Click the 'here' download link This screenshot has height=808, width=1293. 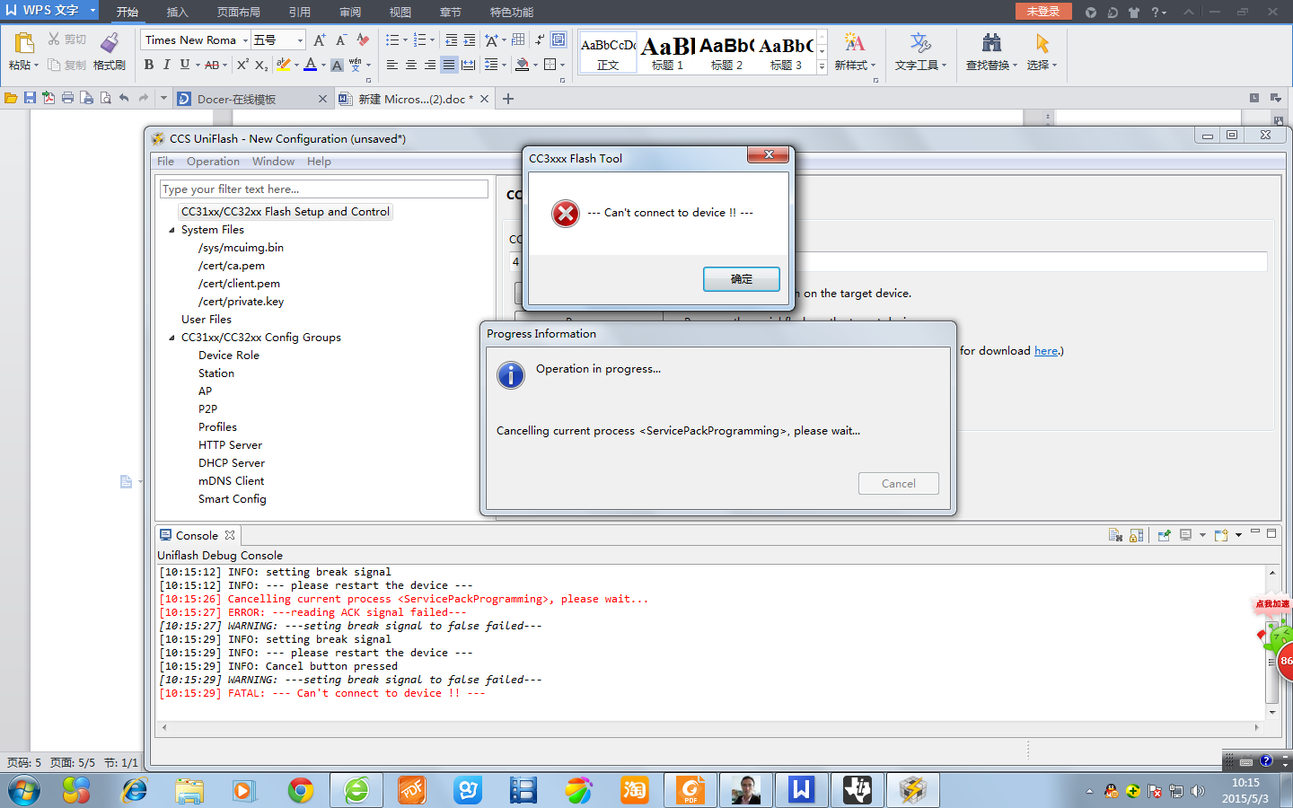click(x=1046, y=351)
